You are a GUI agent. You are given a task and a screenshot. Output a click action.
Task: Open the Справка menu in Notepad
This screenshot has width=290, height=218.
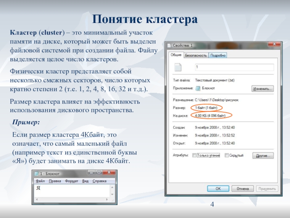coord(99,181)
